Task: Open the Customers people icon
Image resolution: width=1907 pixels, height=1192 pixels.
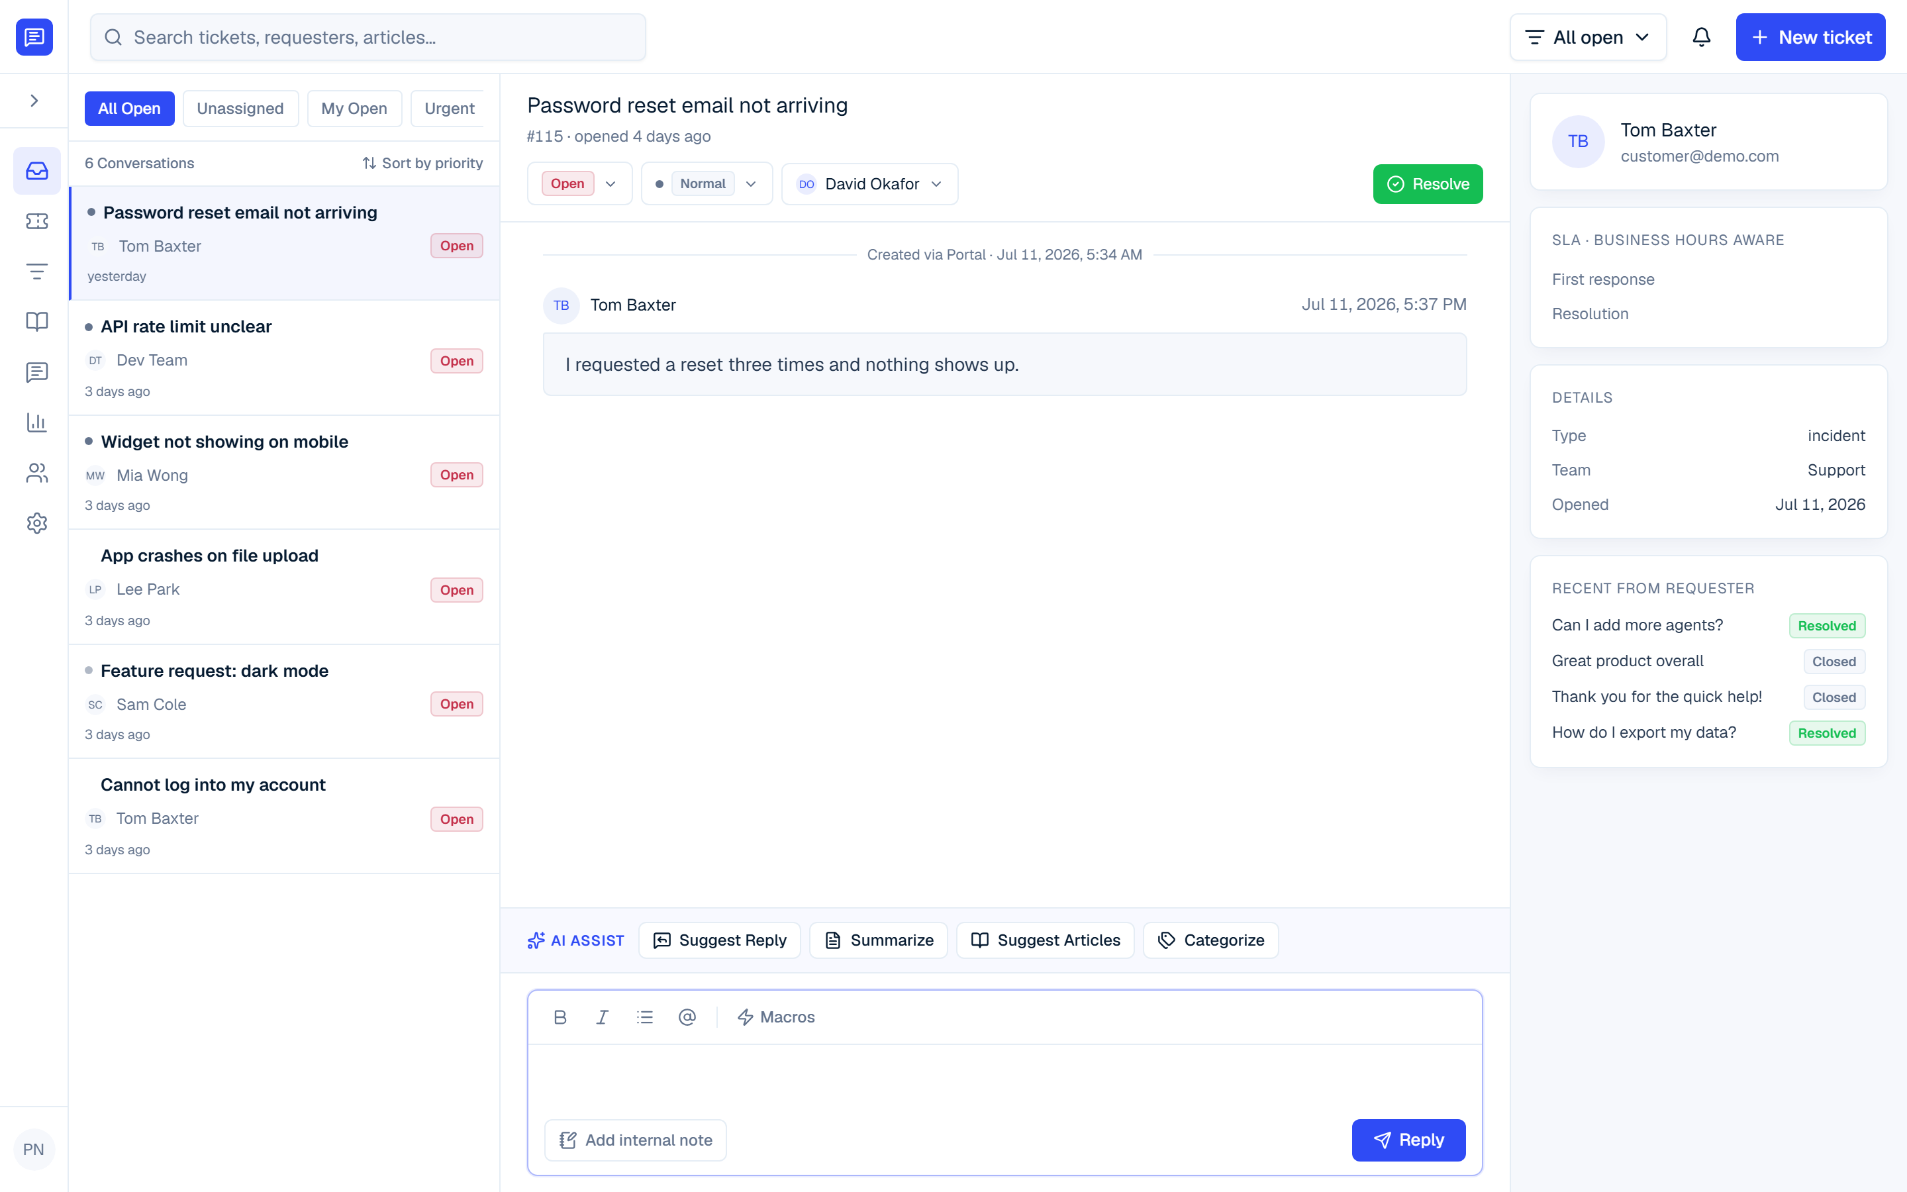Action: [x=37, y=473]
